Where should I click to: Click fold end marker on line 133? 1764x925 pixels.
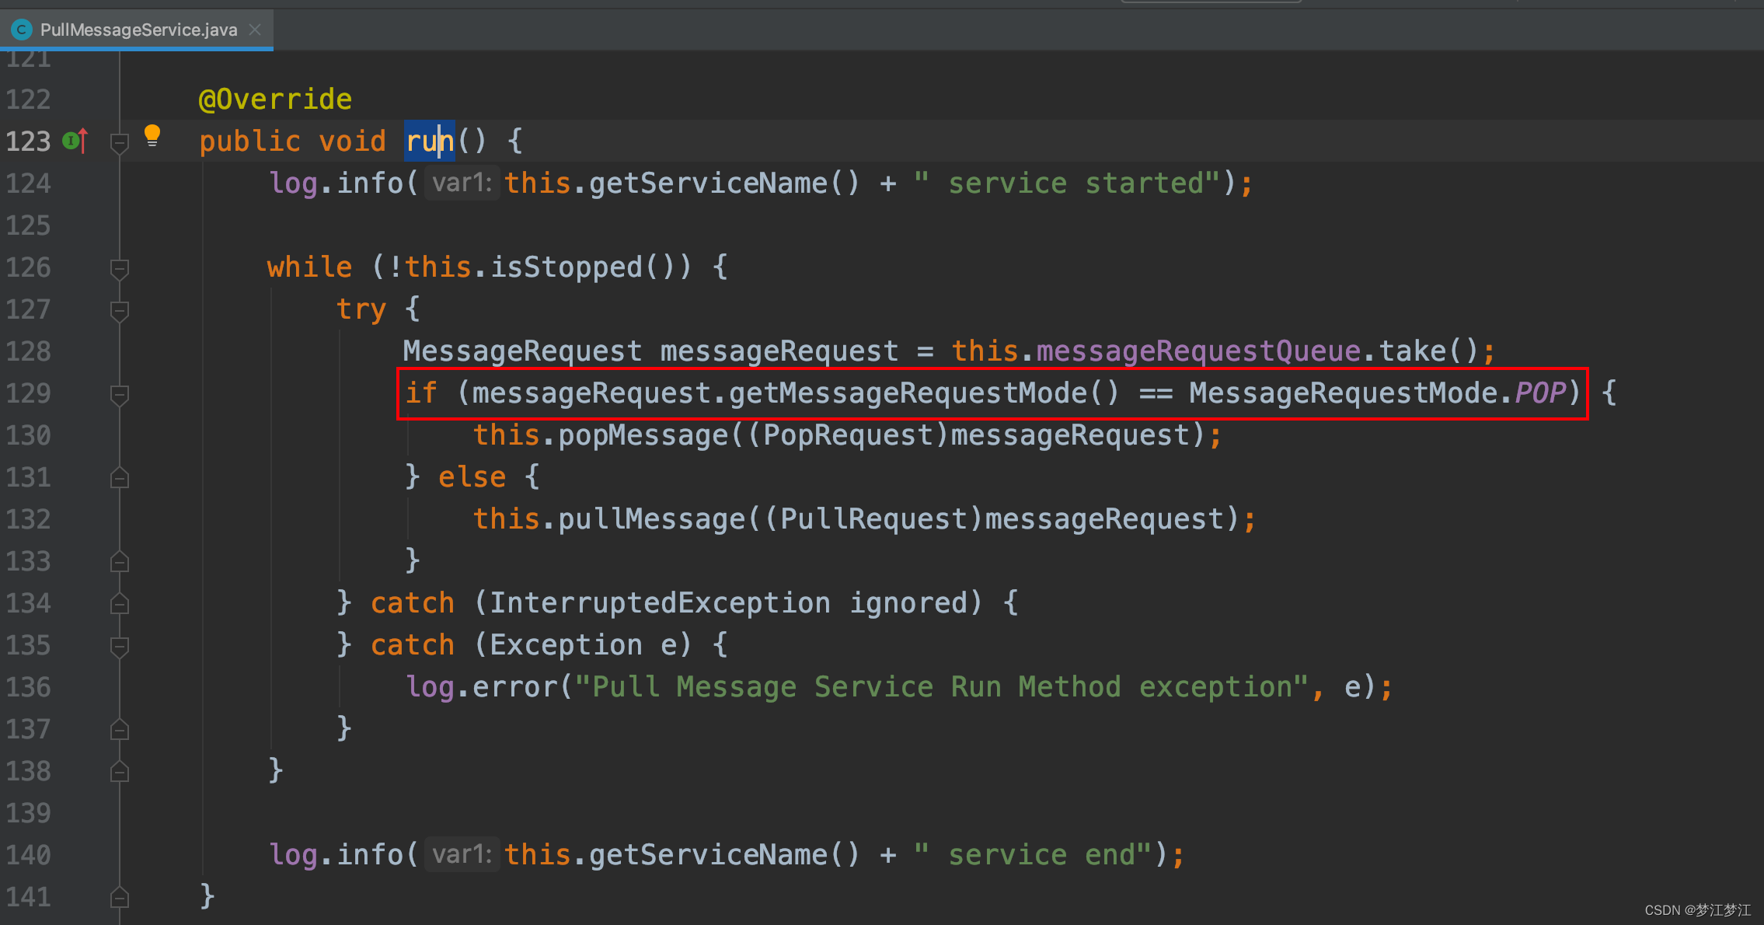(x=120, y=561)
